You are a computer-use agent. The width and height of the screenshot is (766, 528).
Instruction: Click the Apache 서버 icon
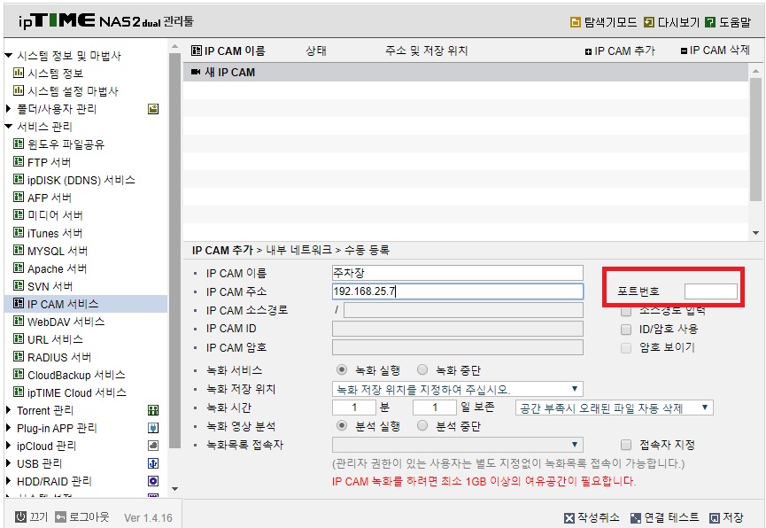point(19,268)
